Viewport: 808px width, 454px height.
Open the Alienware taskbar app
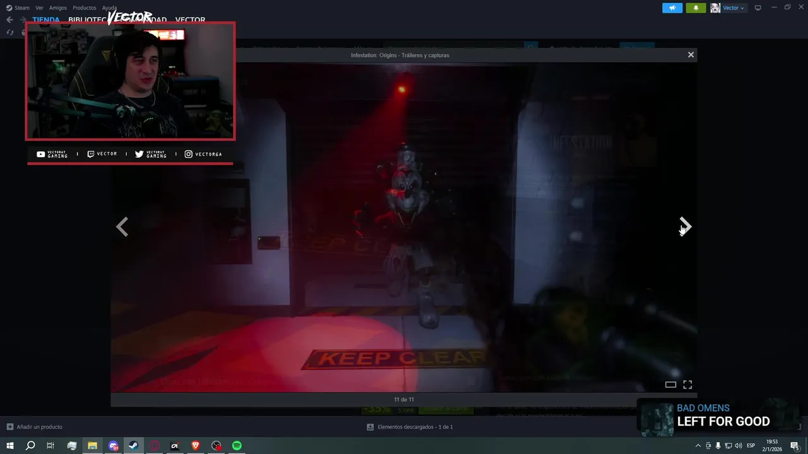[175, 446]
